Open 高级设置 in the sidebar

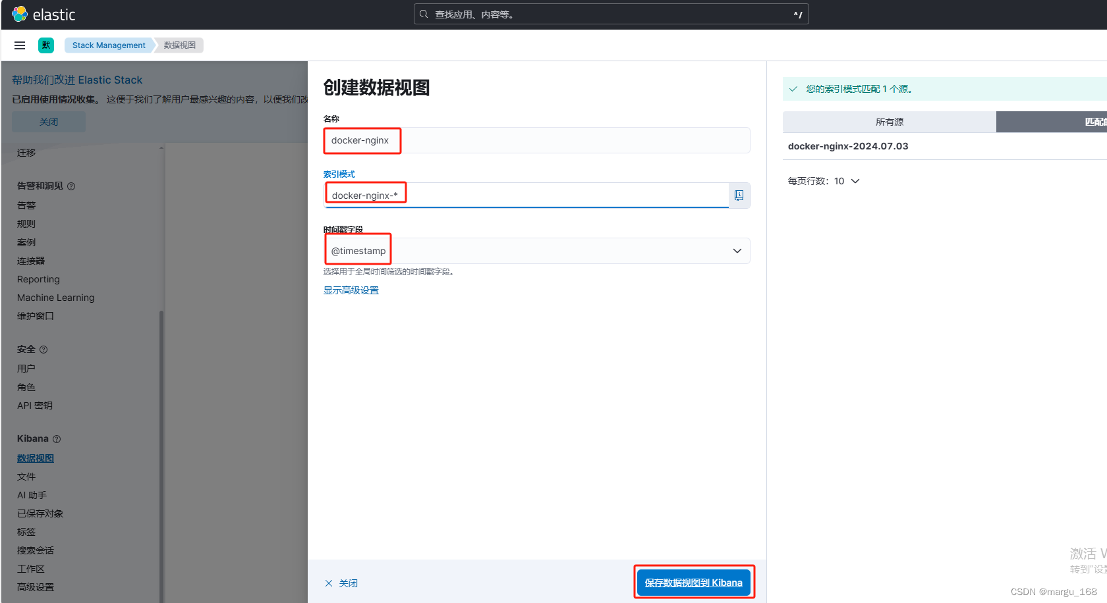tap(36, 587)
